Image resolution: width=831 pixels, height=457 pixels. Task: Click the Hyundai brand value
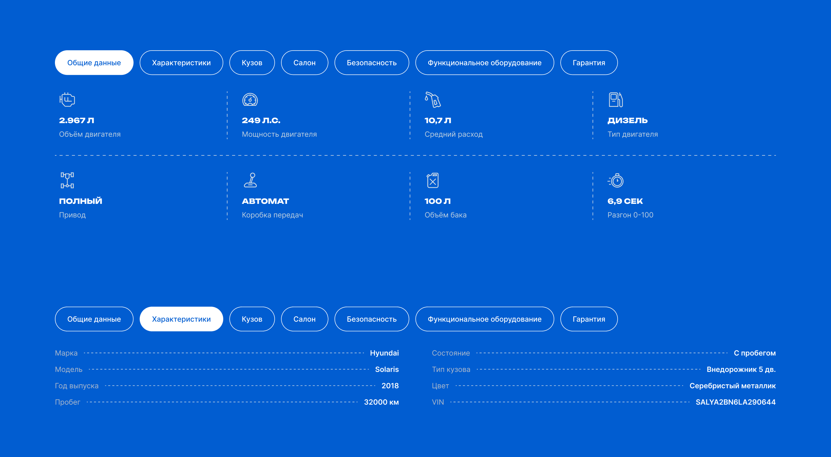tap(384, 353)
